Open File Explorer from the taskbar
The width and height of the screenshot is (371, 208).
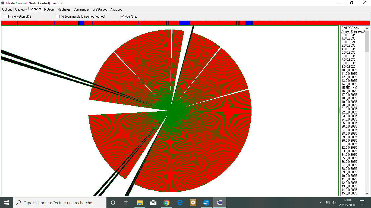pyautogui.click(x=140, y=203)
